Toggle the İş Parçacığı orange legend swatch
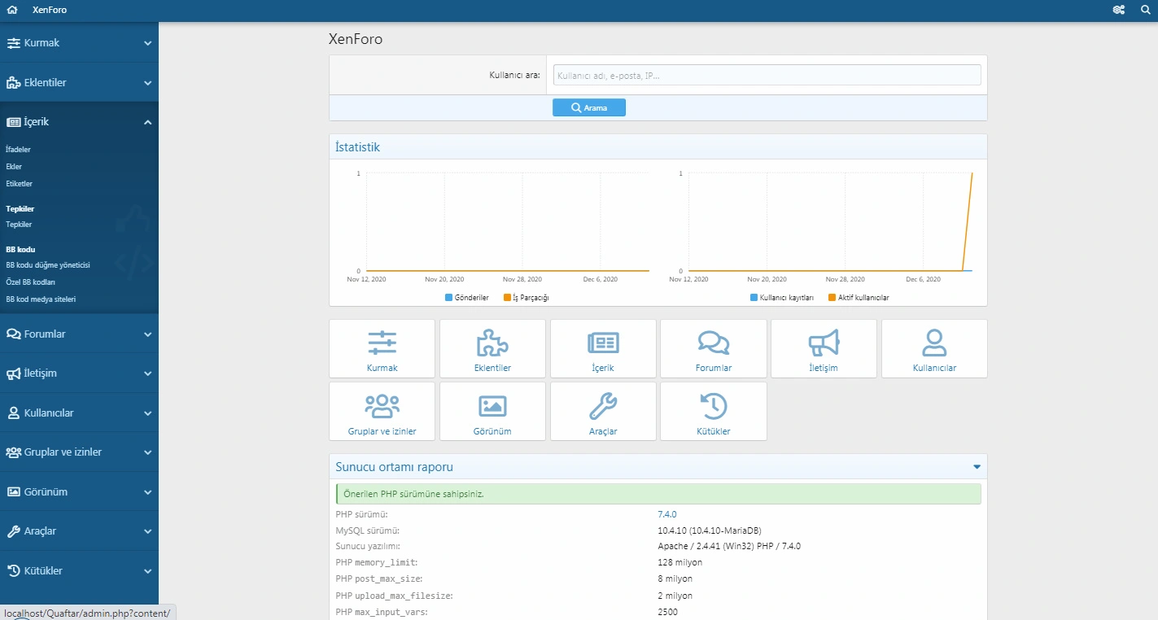This screenshot has height=620, width=1158. pos(507,298)
